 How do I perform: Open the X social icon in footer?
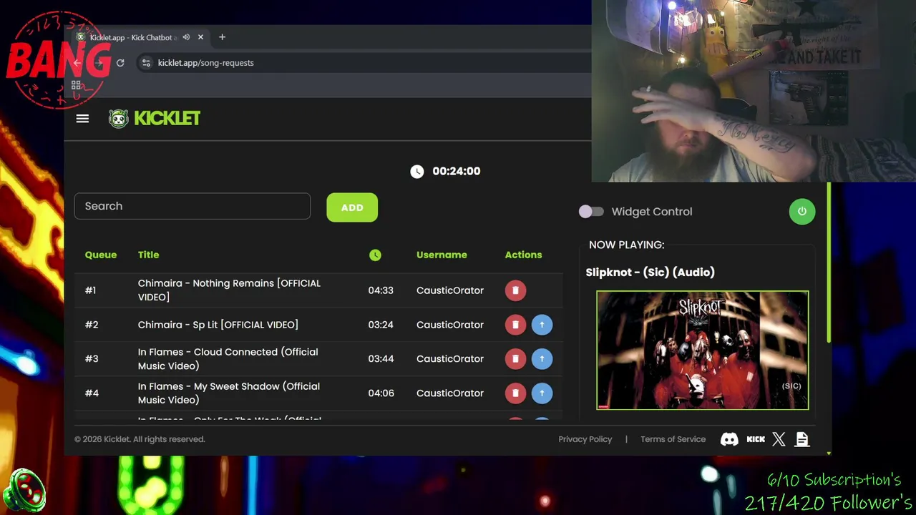[779, 439]
